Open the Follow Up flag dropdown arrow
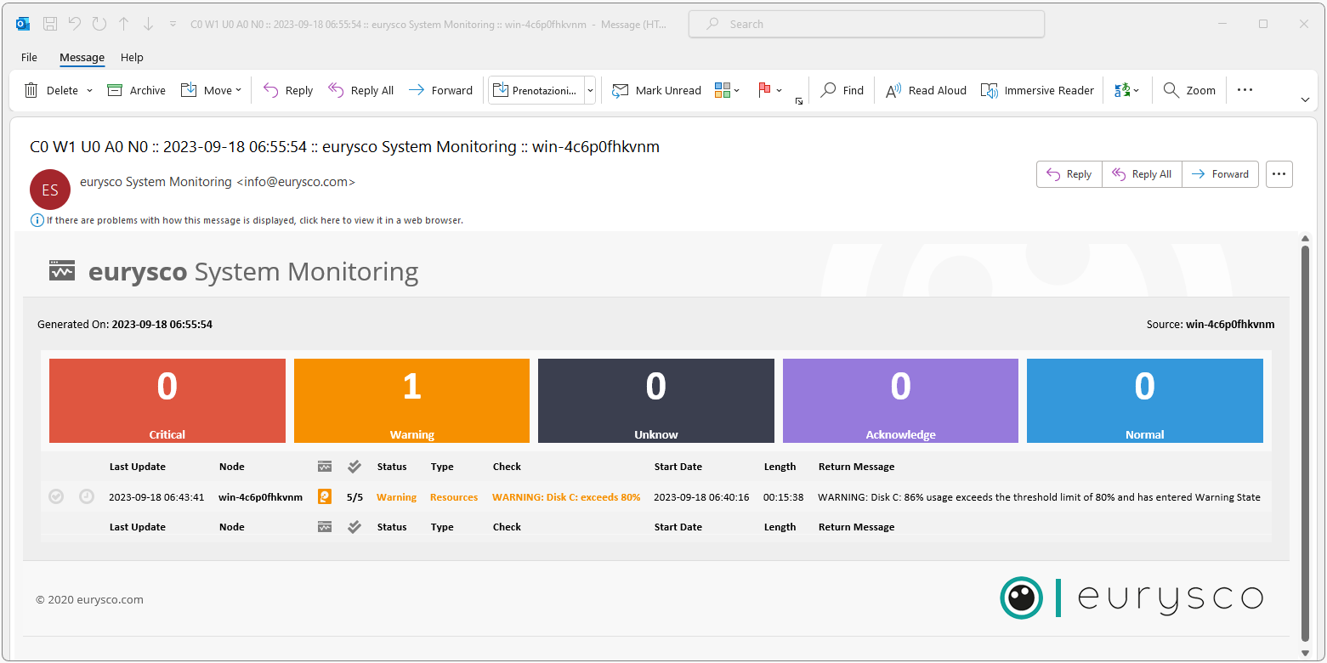This screenshot has height=663, width=1327. click(779, 90)
